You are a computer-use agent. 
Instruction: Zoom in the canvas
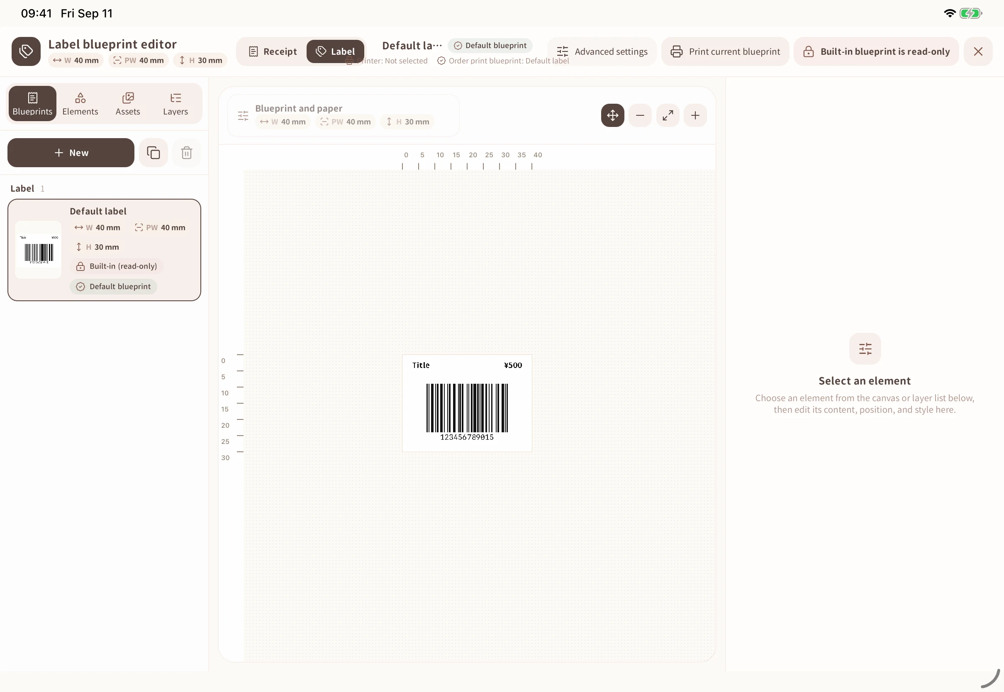(695, 115)
